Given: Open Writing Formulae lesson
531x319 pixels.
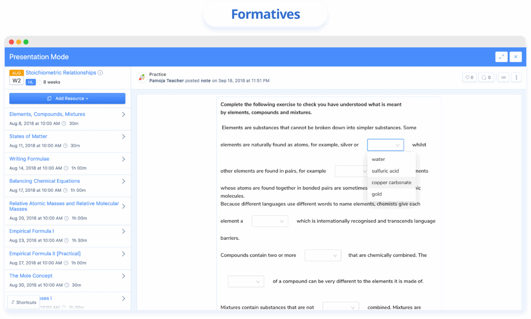Looking at the screenshot, I should (x=29, y=159).
